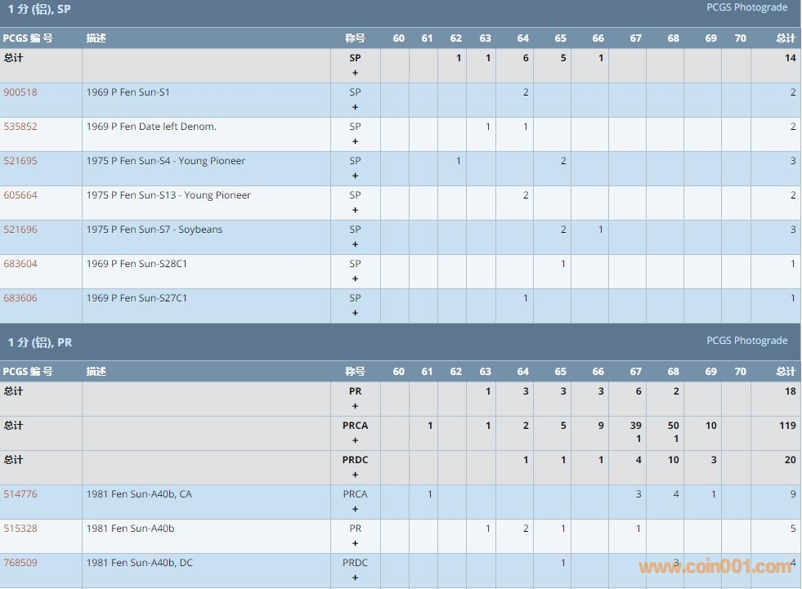Expand plus sign in 1969 P Fen Sun-S1 row
This screenshot has height=589, width=802.
355,107
